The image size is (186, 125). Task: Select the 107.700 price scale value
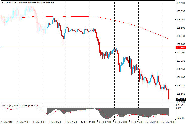pos(181,53)
